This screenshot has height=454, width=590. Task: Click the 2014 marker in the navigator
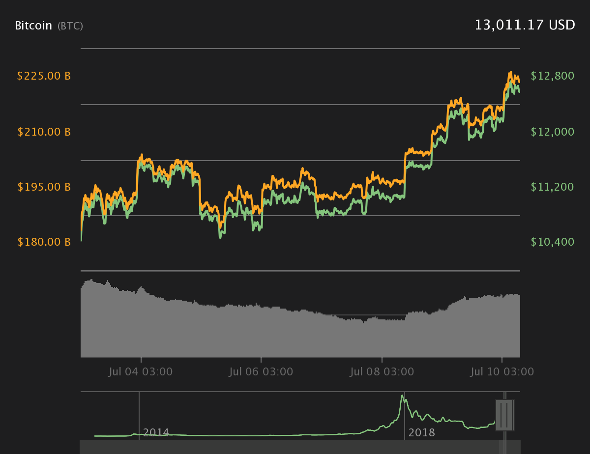coord(156,432)
